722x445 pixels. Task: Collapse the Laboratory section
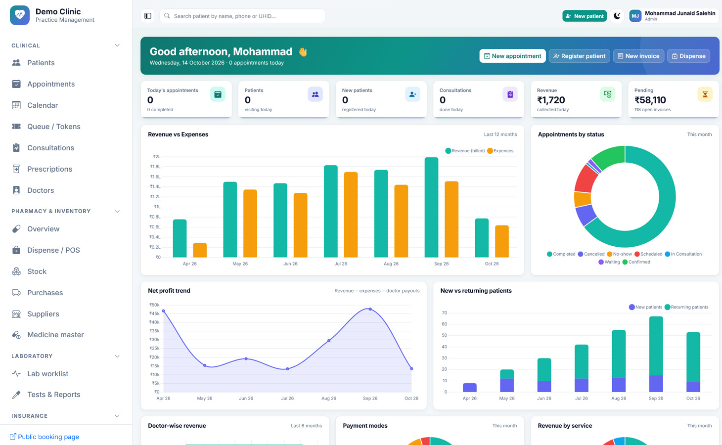pos(117,356)
